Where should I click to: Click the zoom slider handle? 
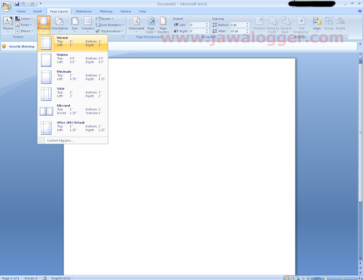[342, 278]
